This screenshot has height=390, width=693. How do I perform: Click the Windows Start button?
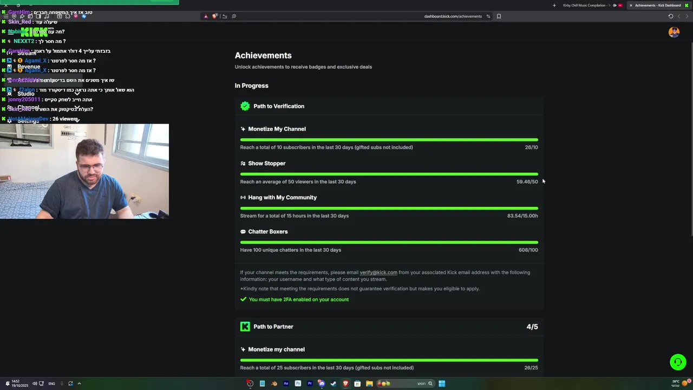[x=442, y=383]
